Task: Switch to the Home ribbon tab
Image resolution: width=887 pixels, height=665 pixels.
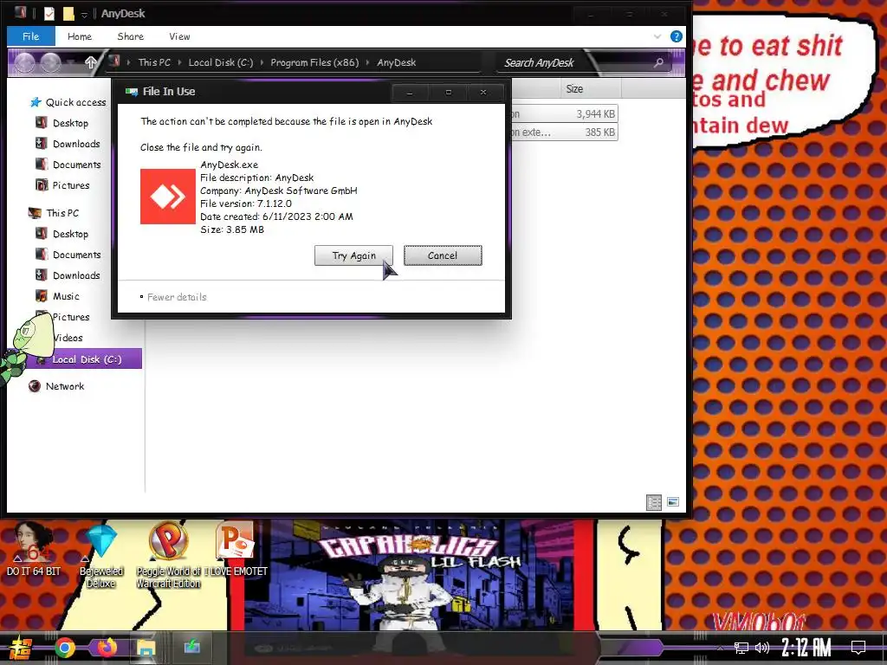Action: (x=79, y=36)
